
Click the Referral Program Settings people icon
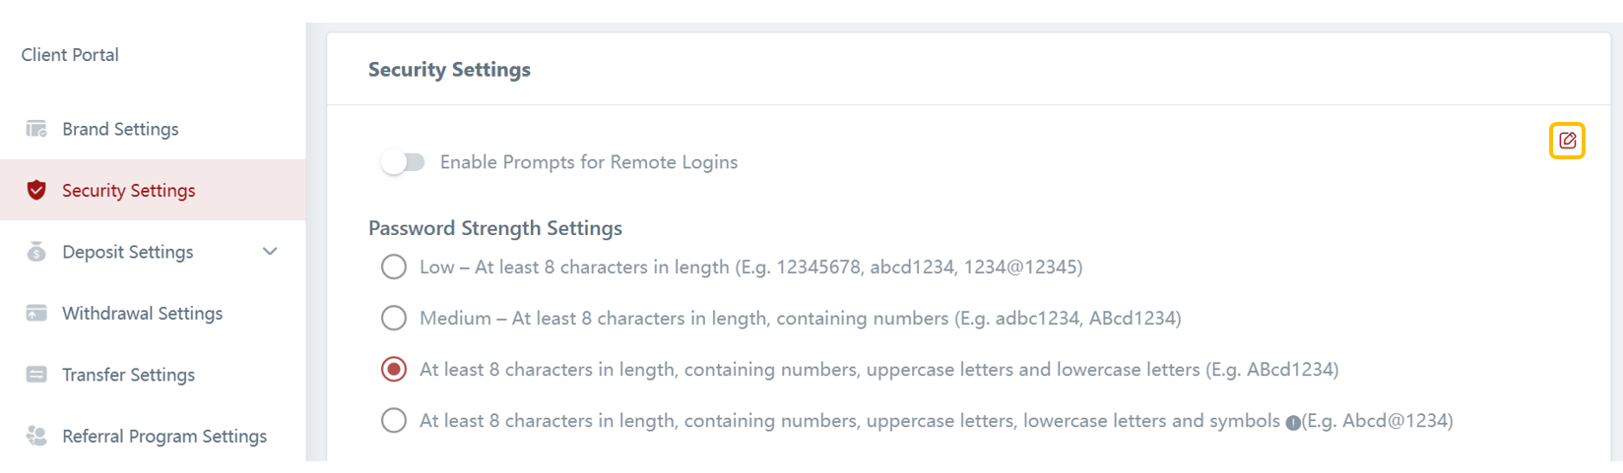click(36, 436)
